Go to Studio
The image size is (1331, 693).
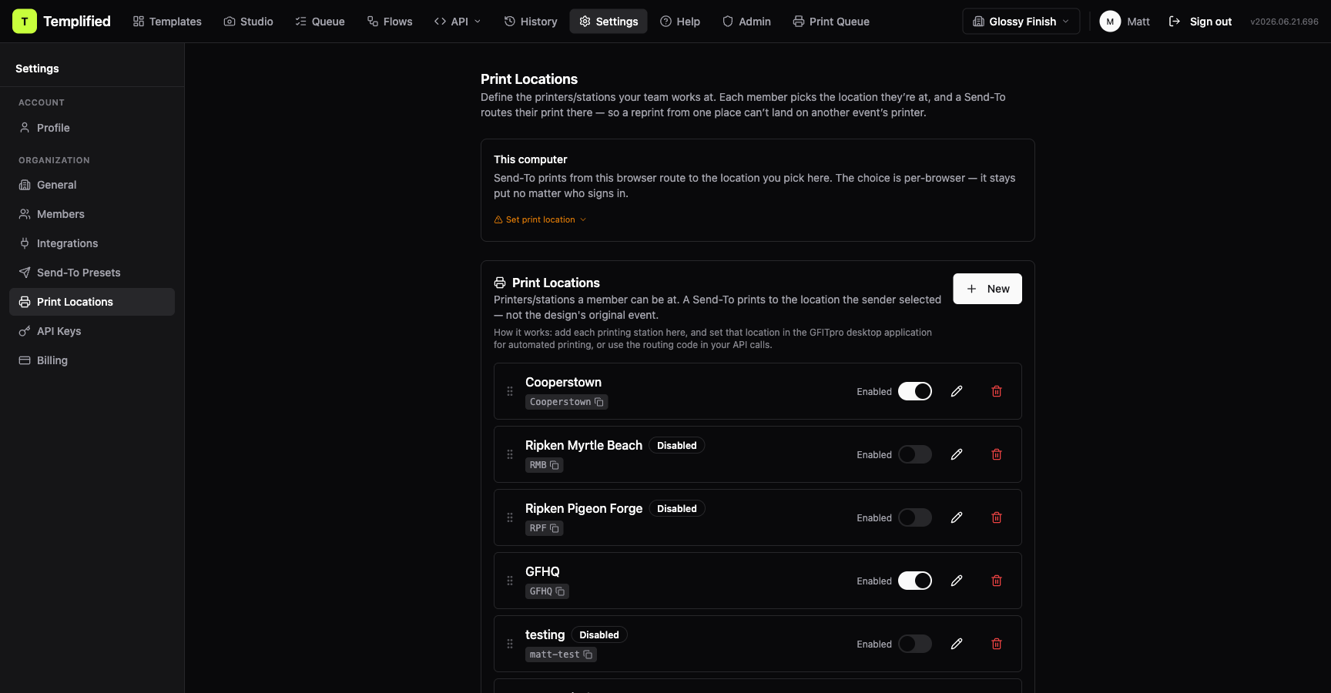(x=248, y=22)
